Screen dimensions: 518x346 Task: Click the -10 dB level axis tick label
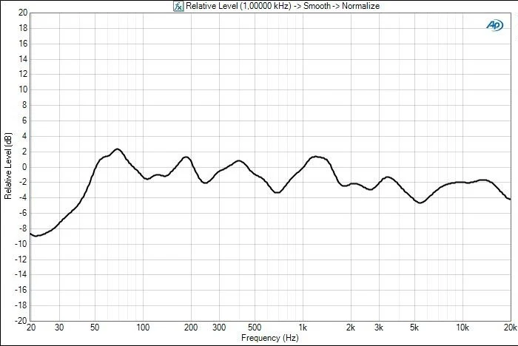point(21,244)
